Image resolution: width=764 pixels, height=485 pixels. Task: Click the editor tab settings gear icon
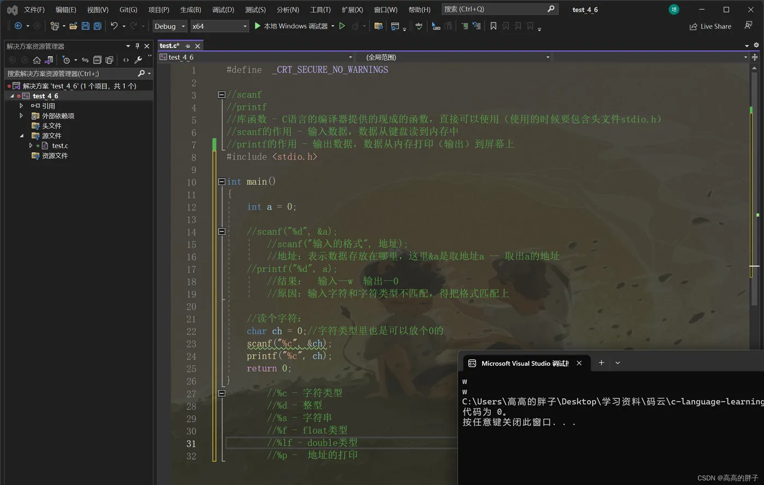coord(756,45)
